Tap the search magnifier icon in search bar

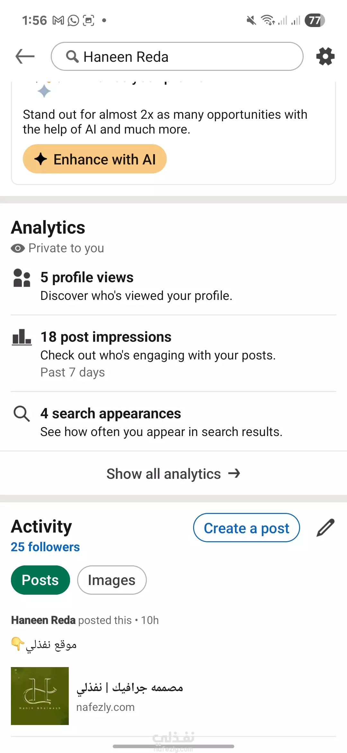click(72, 57)
